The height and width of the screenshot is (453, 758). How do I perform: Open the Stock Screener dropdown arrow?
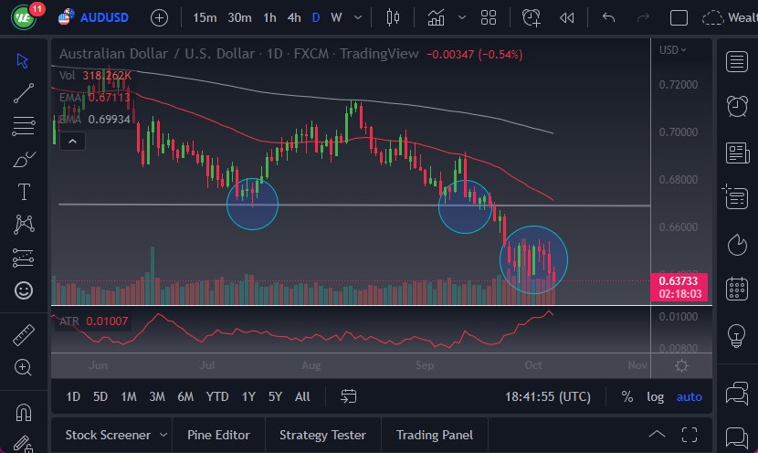point(163,435)
